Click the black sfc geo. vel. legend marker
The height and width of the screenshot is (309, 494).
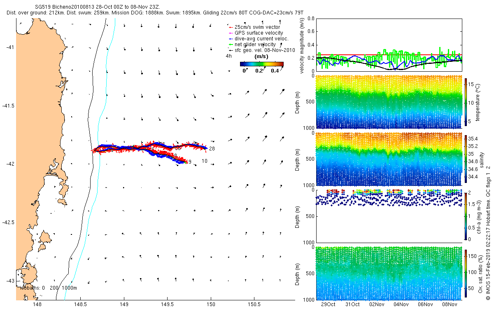point(230,50)
